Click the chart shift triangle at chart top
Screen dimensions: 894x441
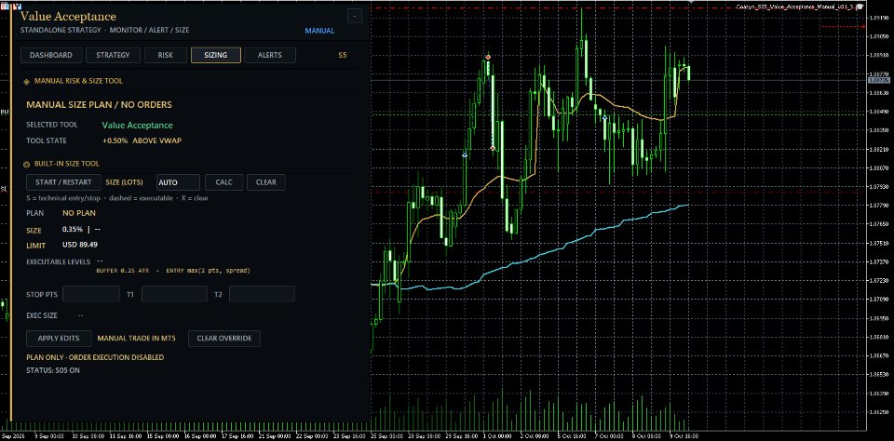click(692, 2)
